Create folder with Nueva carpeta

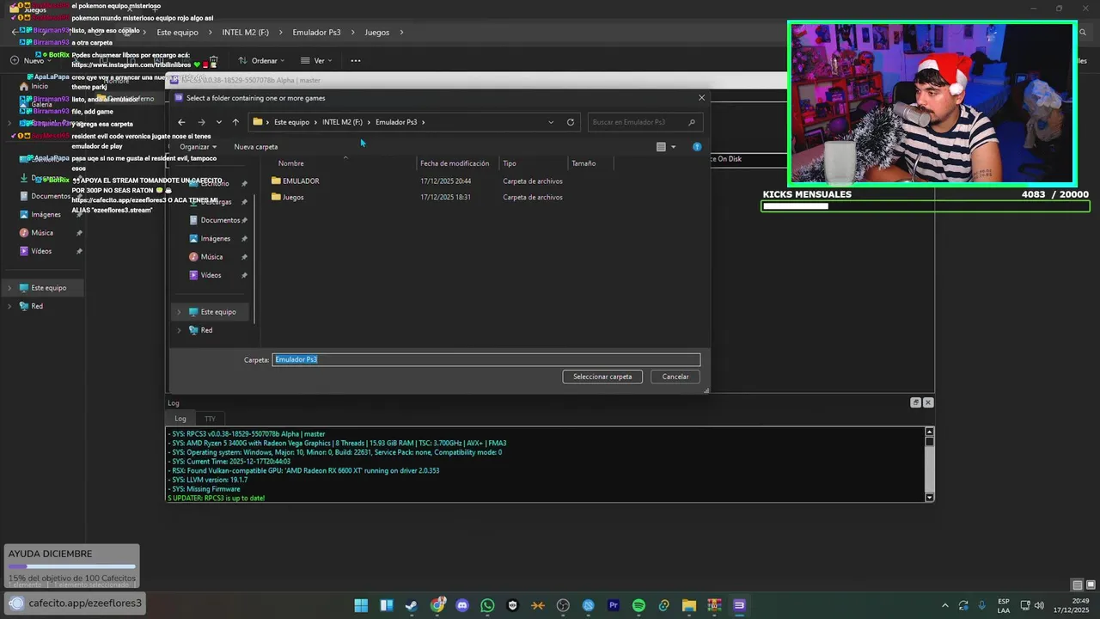pyautogui.click(x=256, y=147)
